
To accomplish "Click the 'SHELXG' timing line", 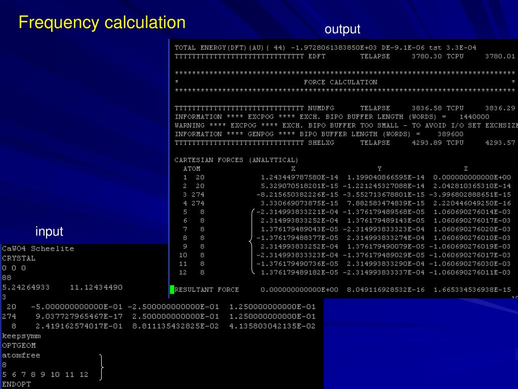I will click(x=344, y=142).
